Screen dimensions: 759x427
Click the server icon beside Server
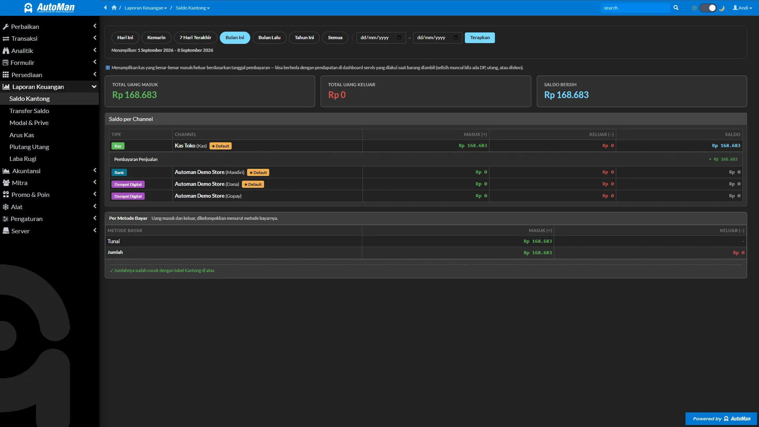[6, 231]
